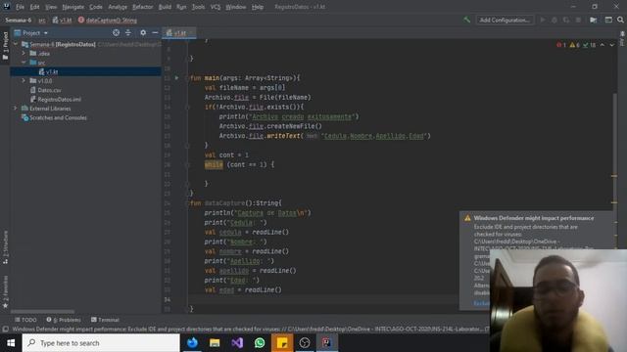Click the Stop icon in toolbar
The width and height of the screenshot is (627, 352).
tap(578, 20)
